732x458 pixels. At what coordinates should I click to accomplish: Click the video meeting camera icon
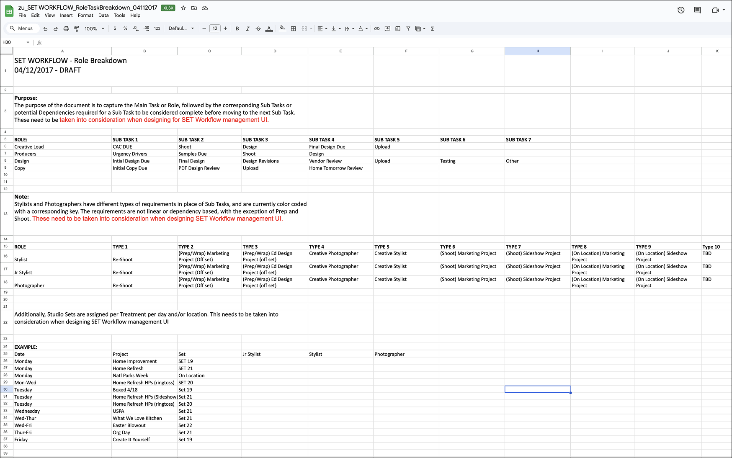pos(715,10)
